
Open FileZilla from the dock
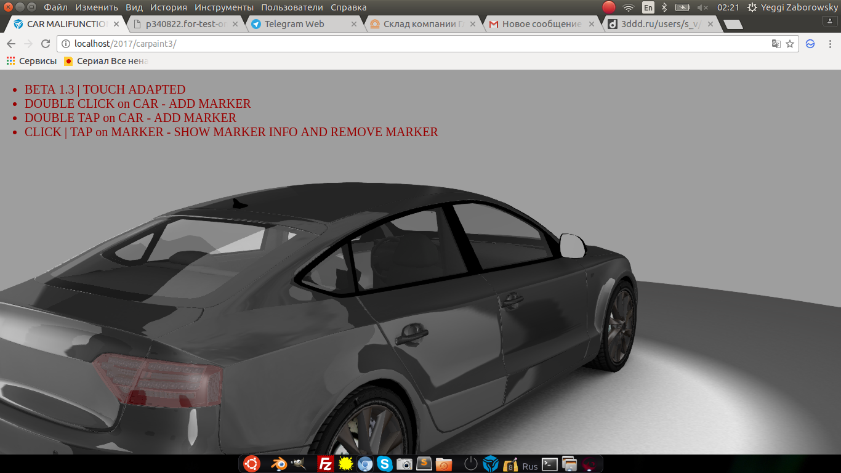coord(325,464)
